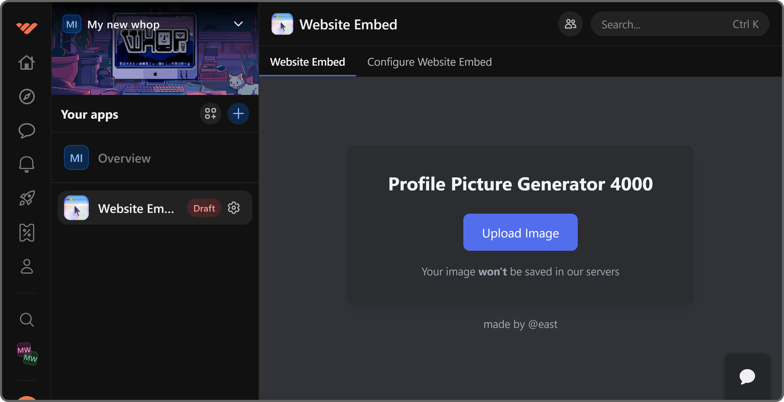Open the profile person icon
Screen dimensions: 784x402
27,267
